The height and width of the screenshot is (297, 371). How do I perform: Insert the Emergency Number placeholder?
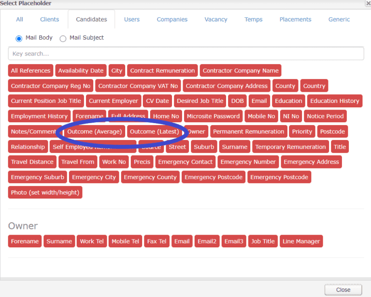coord(248,162)
